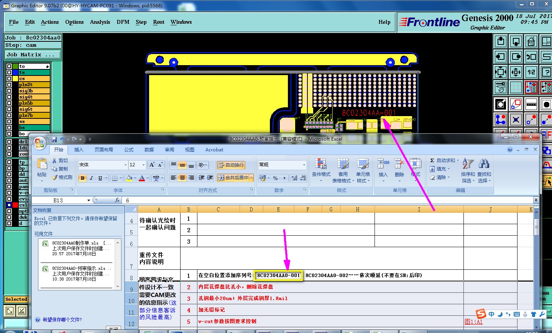Screen dimensions: 552x333
Task: Open recovered file 8C02304AA0-预审指示.xls
Action: click(x=76, y=274)
